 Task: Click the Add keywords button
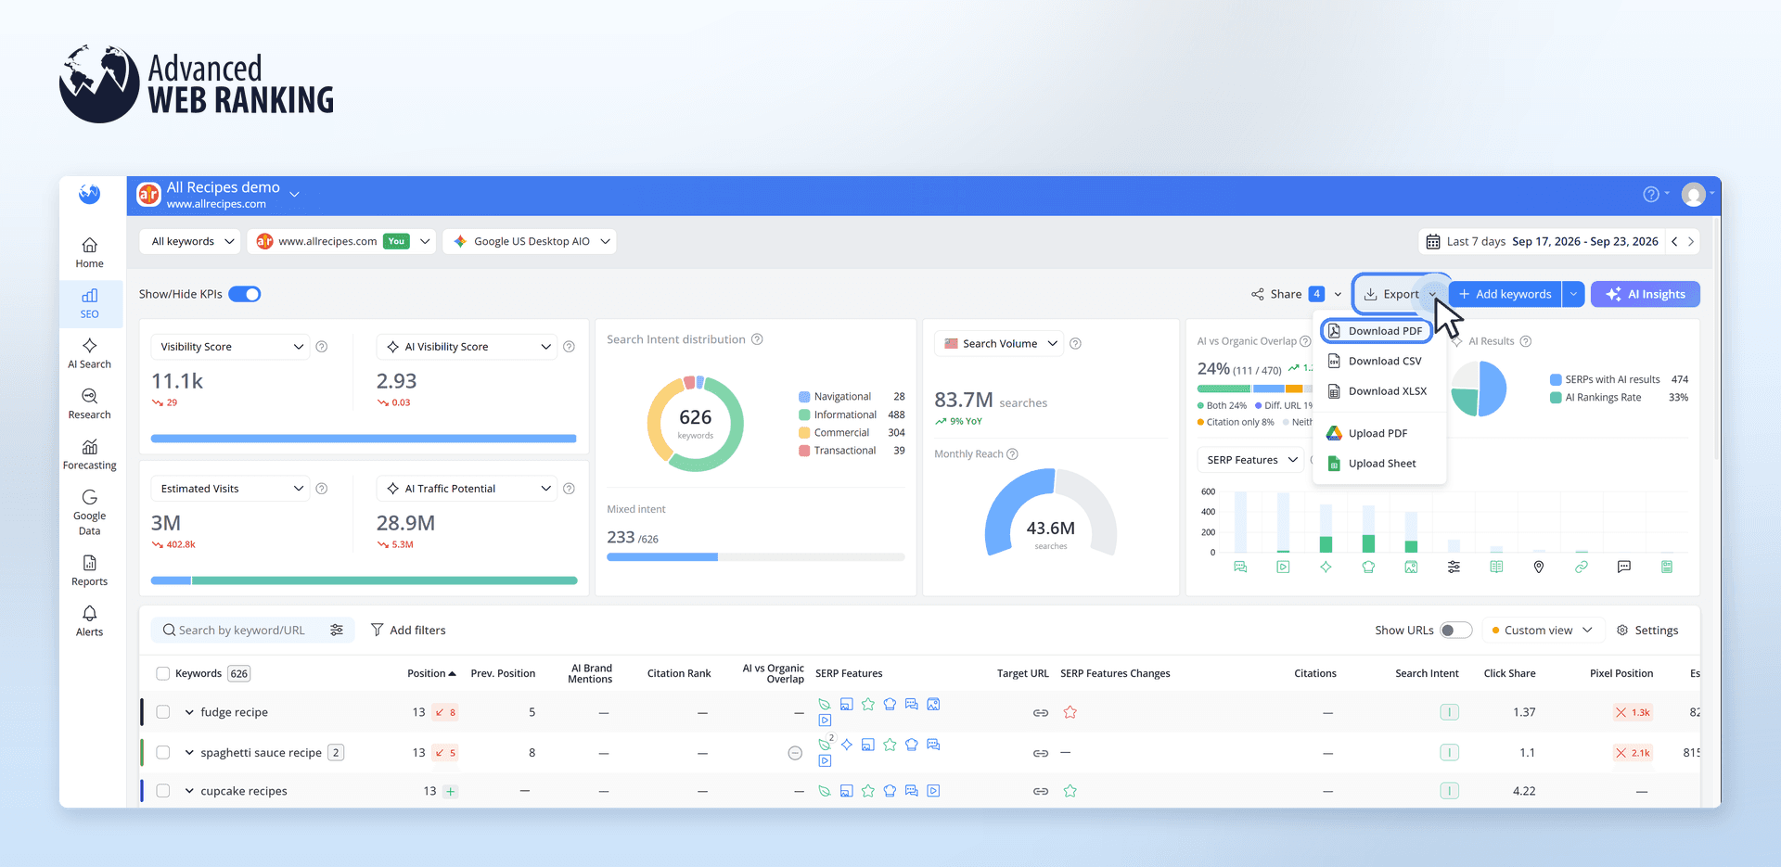point(1505,295)
